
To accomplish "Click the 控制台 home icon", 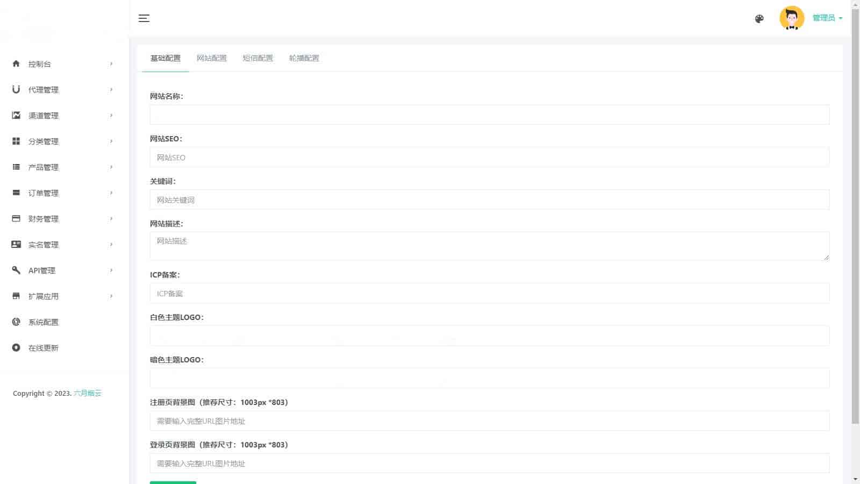I will [16, 63].
